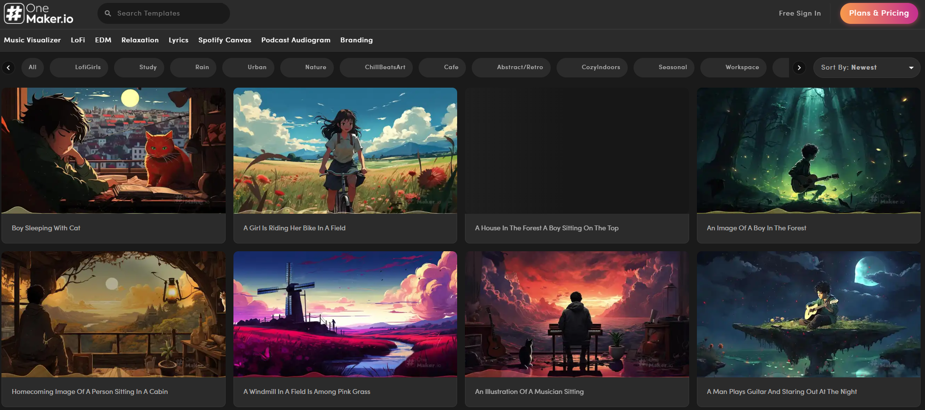Click 'A Girl Is Riding Her Bike In A Field'
This screenshot has width=925, height=410.
[294, 228]
